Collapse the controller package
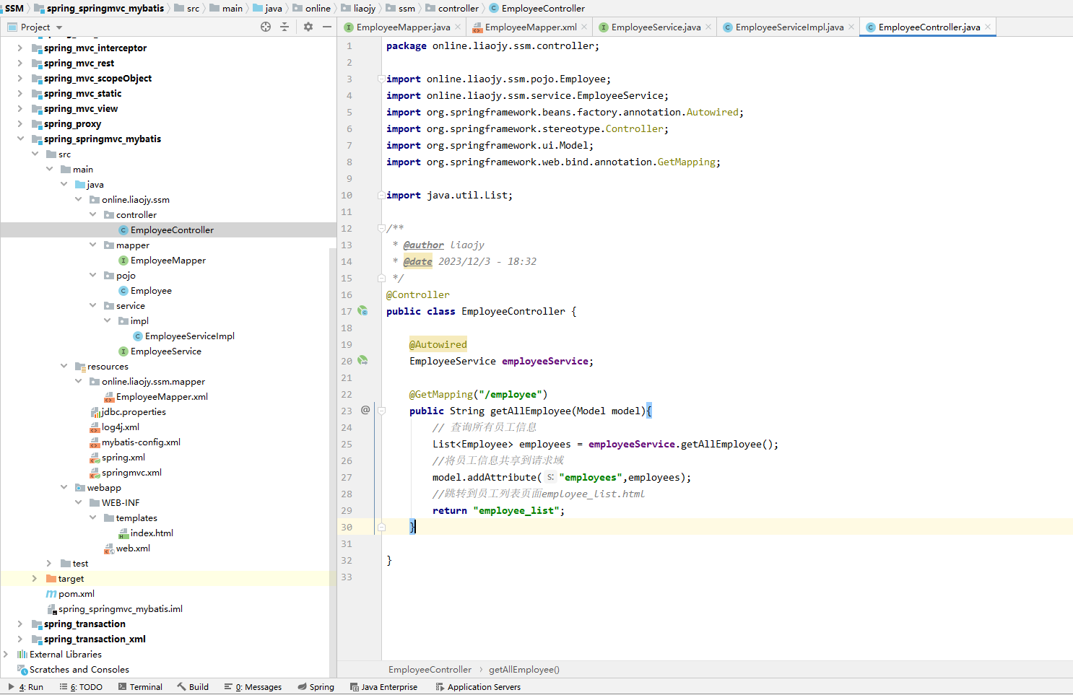This screenshot has width=1073, height=695. coord(92,214)
